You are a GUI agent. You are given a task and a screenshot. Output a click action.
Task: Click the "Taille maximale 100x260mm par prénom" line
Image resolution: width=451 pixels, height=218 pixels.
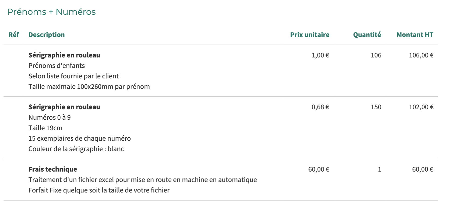click(x=89, y=86)
